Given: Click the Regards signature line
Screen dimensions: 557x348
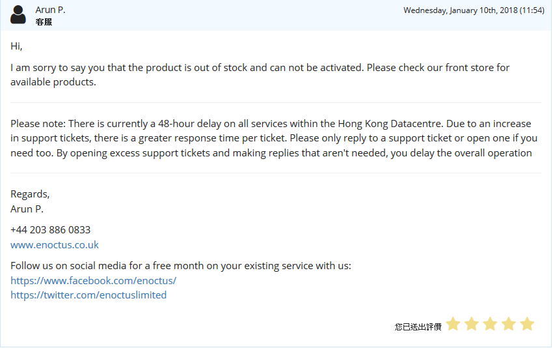Looking at the screenshot, I should (x=30, y=194).
